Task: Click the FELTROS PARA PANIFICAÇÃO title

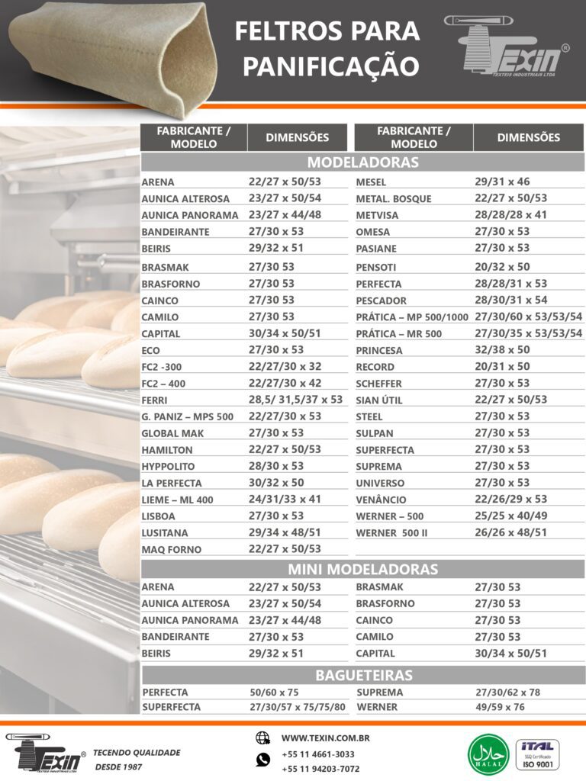Action: point(327,48)
